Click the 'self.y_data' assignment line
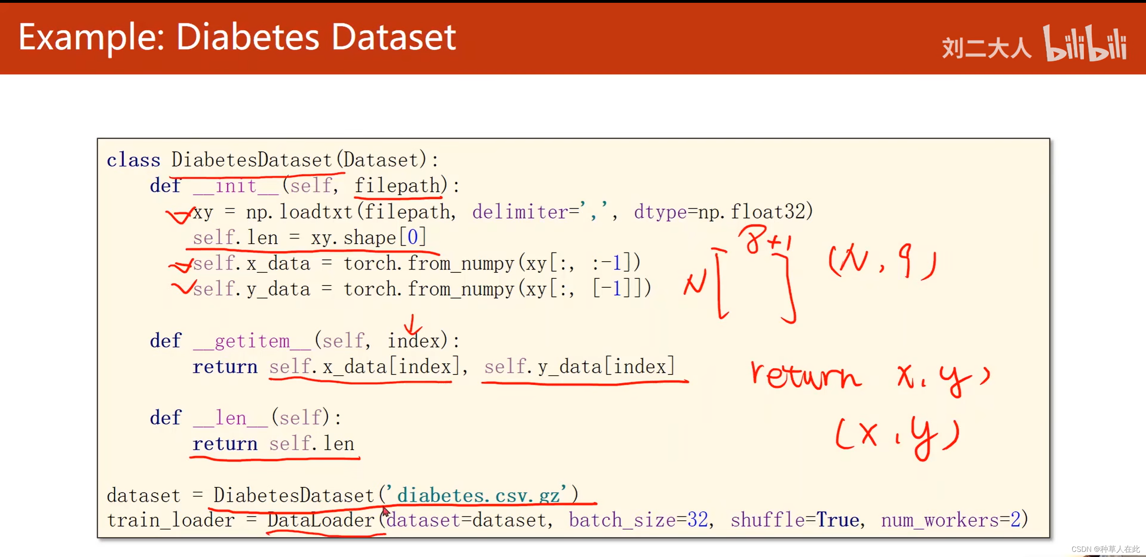The height and width of the screenshot is (557, 1146). coord(422,289)
